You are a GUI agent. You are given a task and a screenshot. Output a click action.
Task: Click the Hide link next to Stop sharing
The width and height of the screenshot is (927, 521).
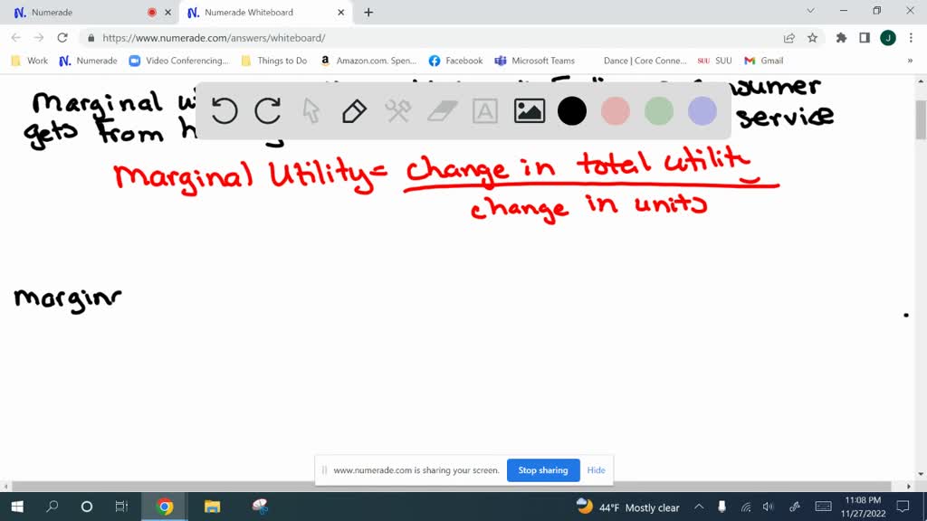[x=596, y=470]
